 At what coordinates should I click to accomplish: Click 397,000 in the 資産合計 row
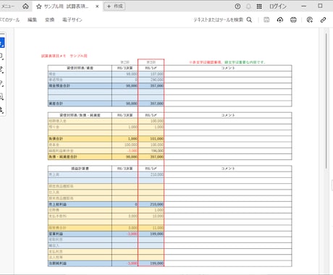[157, 103]
